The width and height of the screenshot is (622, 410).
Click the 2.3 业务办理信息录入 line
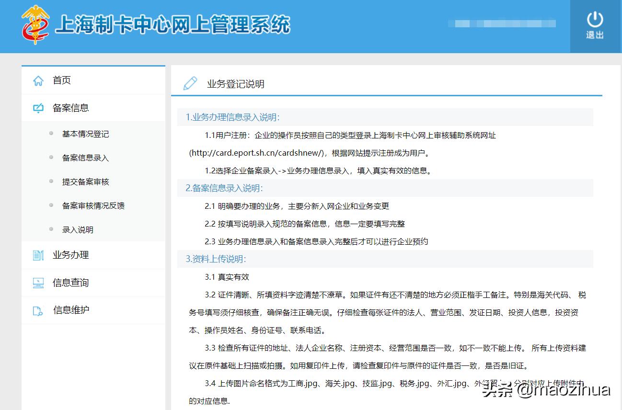click(x=316, y=242)
